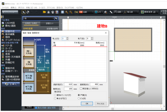
Task: Switch to the 部屋セット tab
Action: (x=51, y=24)
